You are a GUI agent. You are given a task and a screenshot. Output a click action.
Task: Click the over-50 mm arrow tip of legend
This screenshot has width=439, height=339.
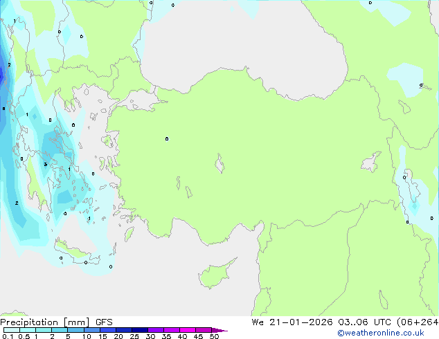tap(219, 330)
